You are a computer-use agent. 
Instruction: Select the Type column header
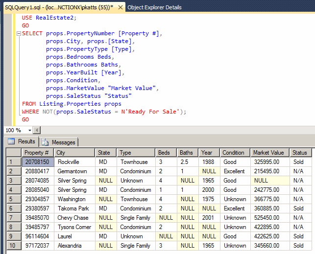pos(136,153)
